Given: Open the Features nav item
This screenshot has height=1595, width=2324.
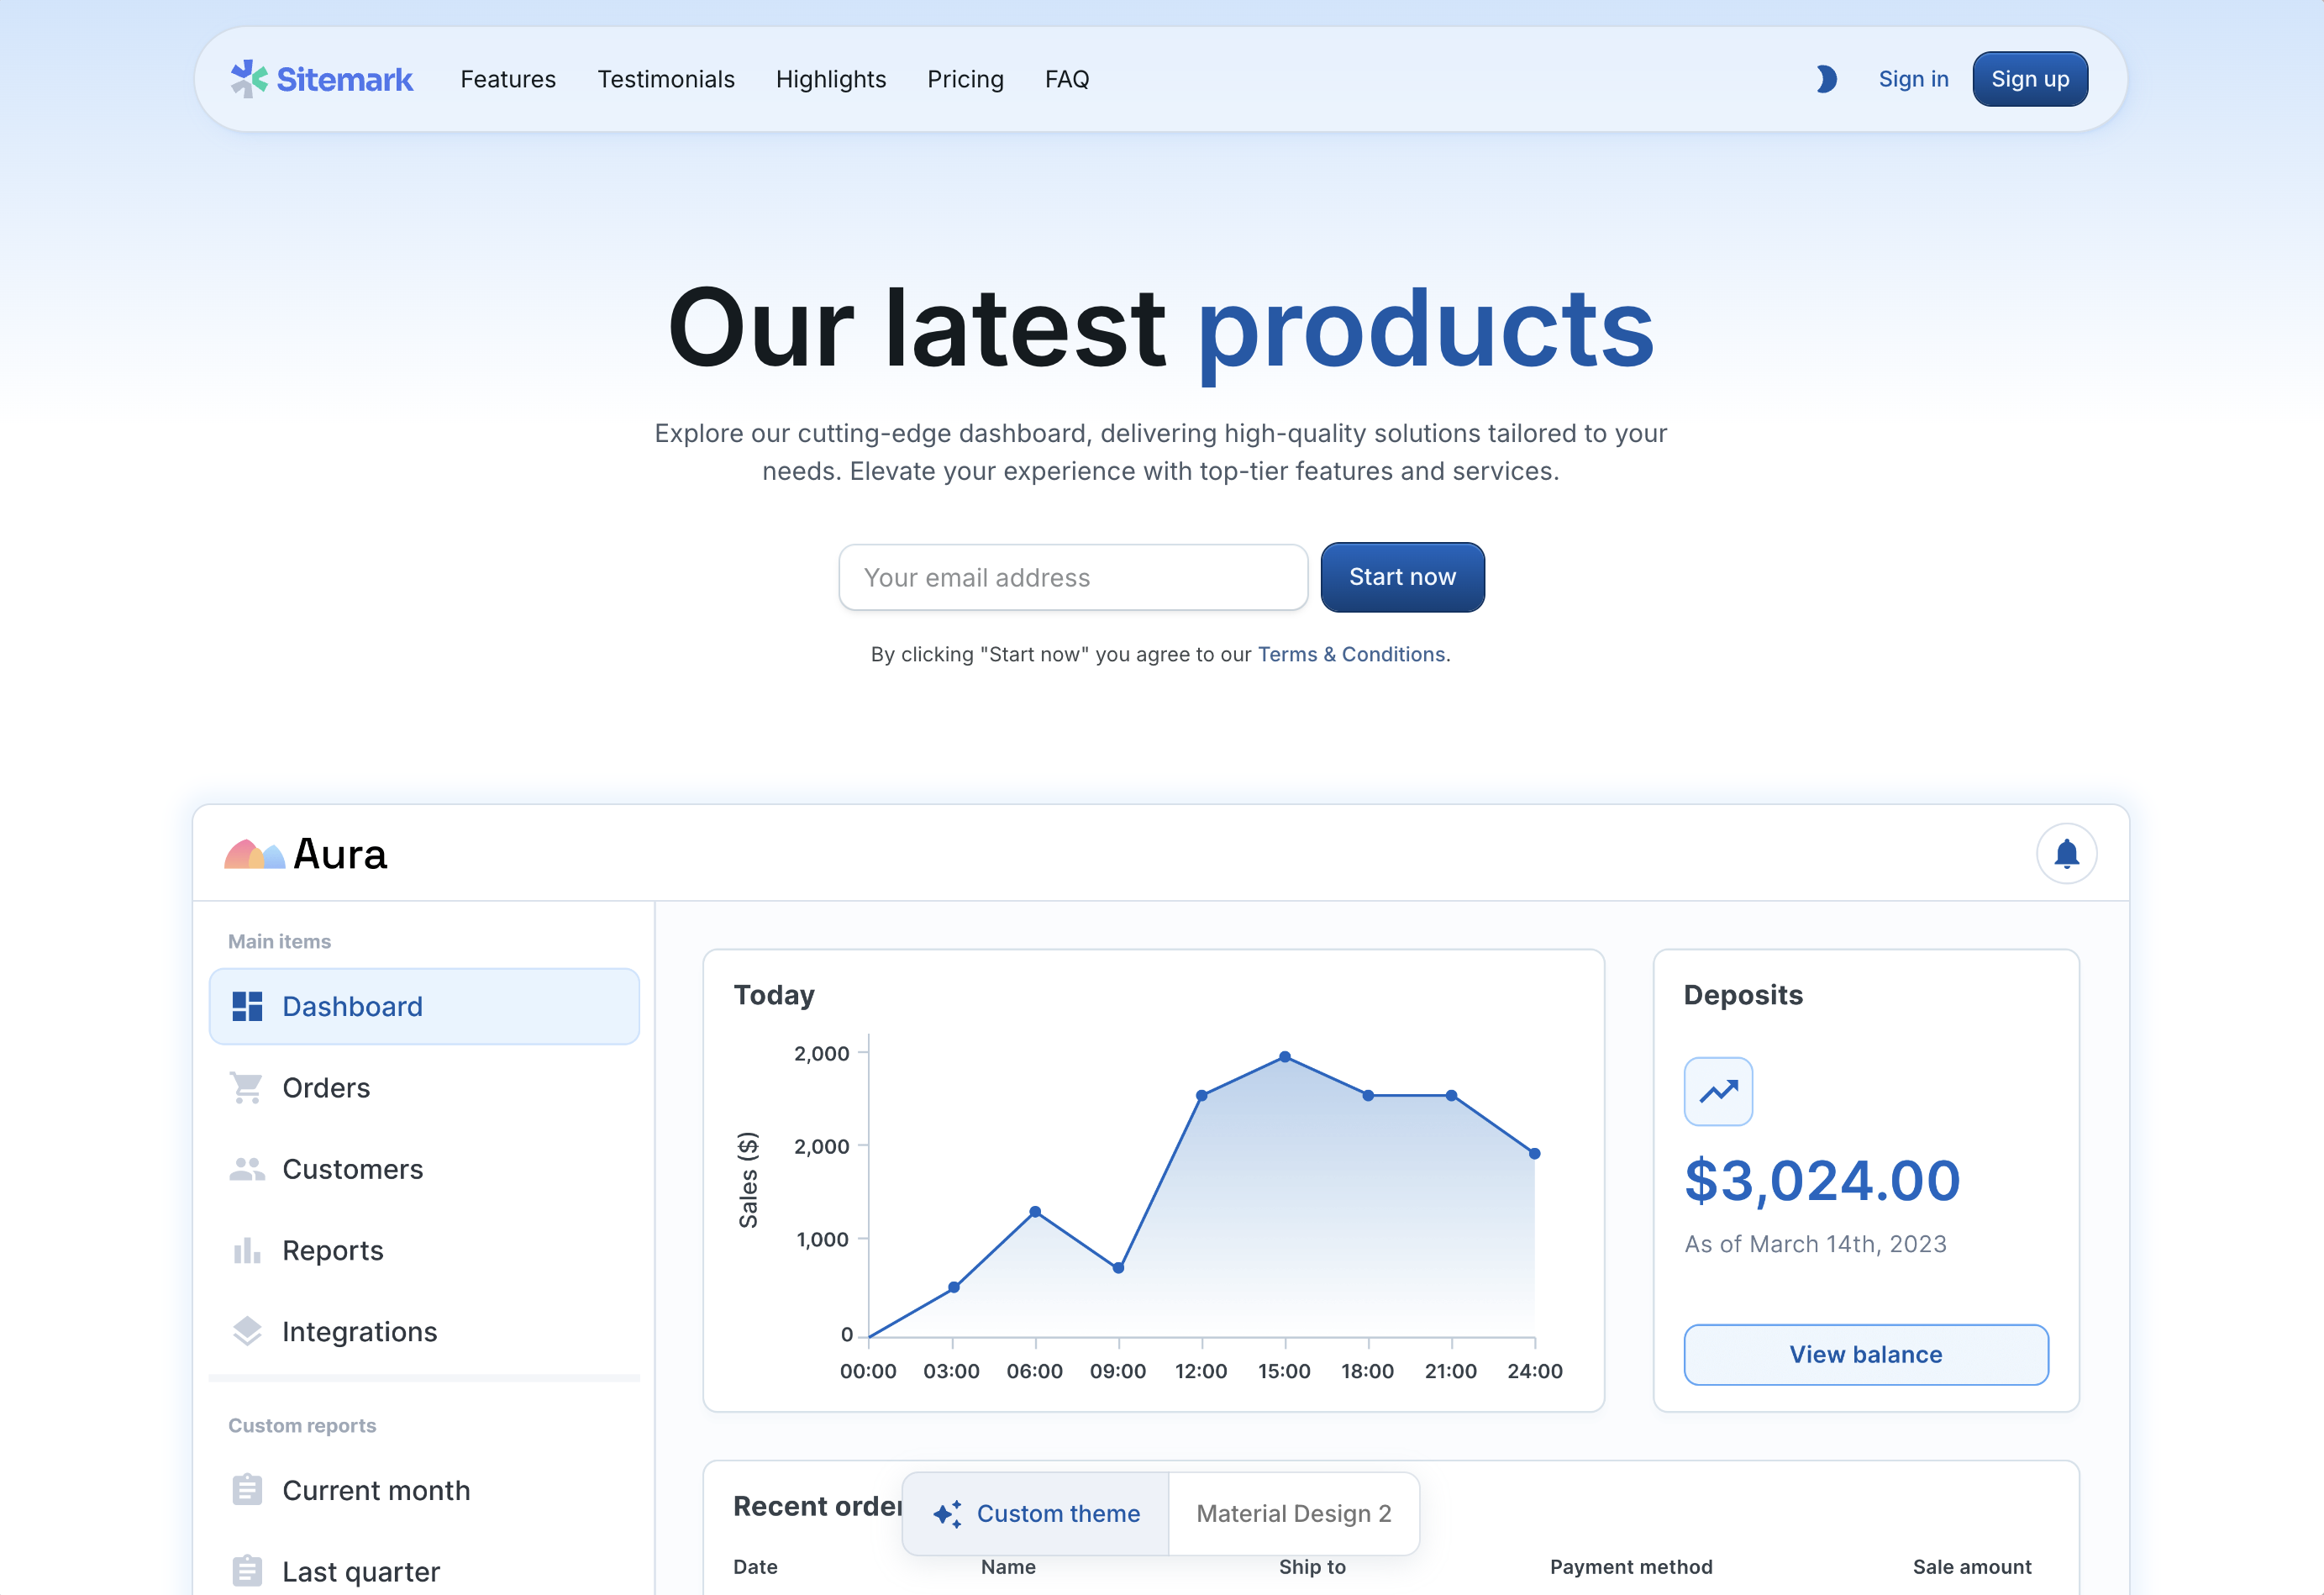Looking at the screenshot, I should pos(508,79).
